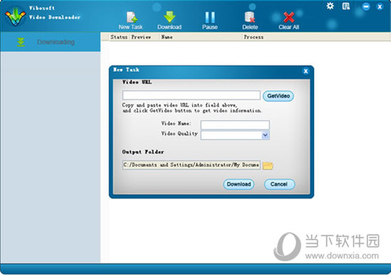Image resolution: width=391 pixels, height=275 pixels.
Task: Click the Preview column header
Action: 141,37
